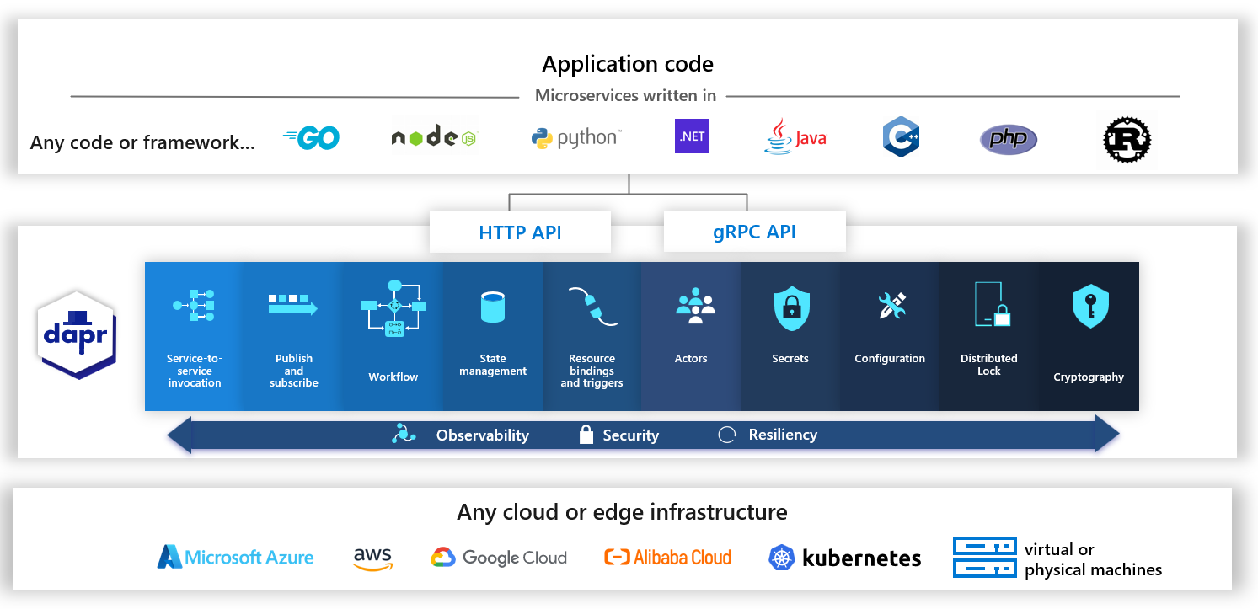Click 'Any code or framework...' text
The width and height of the screenshot is (1258, 609).
(142, 142)
